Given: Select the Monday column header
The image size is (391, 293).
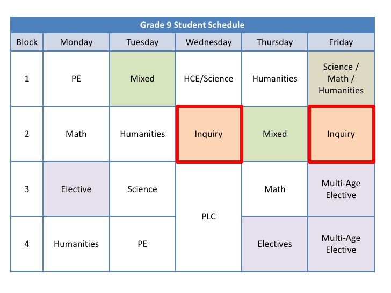Looking at the screenshot, I should (x=76, y=42).
